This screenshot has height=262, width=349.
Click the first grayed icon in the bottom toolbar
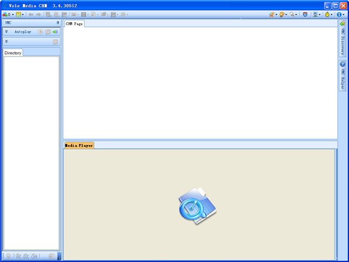tap(9, 256)
